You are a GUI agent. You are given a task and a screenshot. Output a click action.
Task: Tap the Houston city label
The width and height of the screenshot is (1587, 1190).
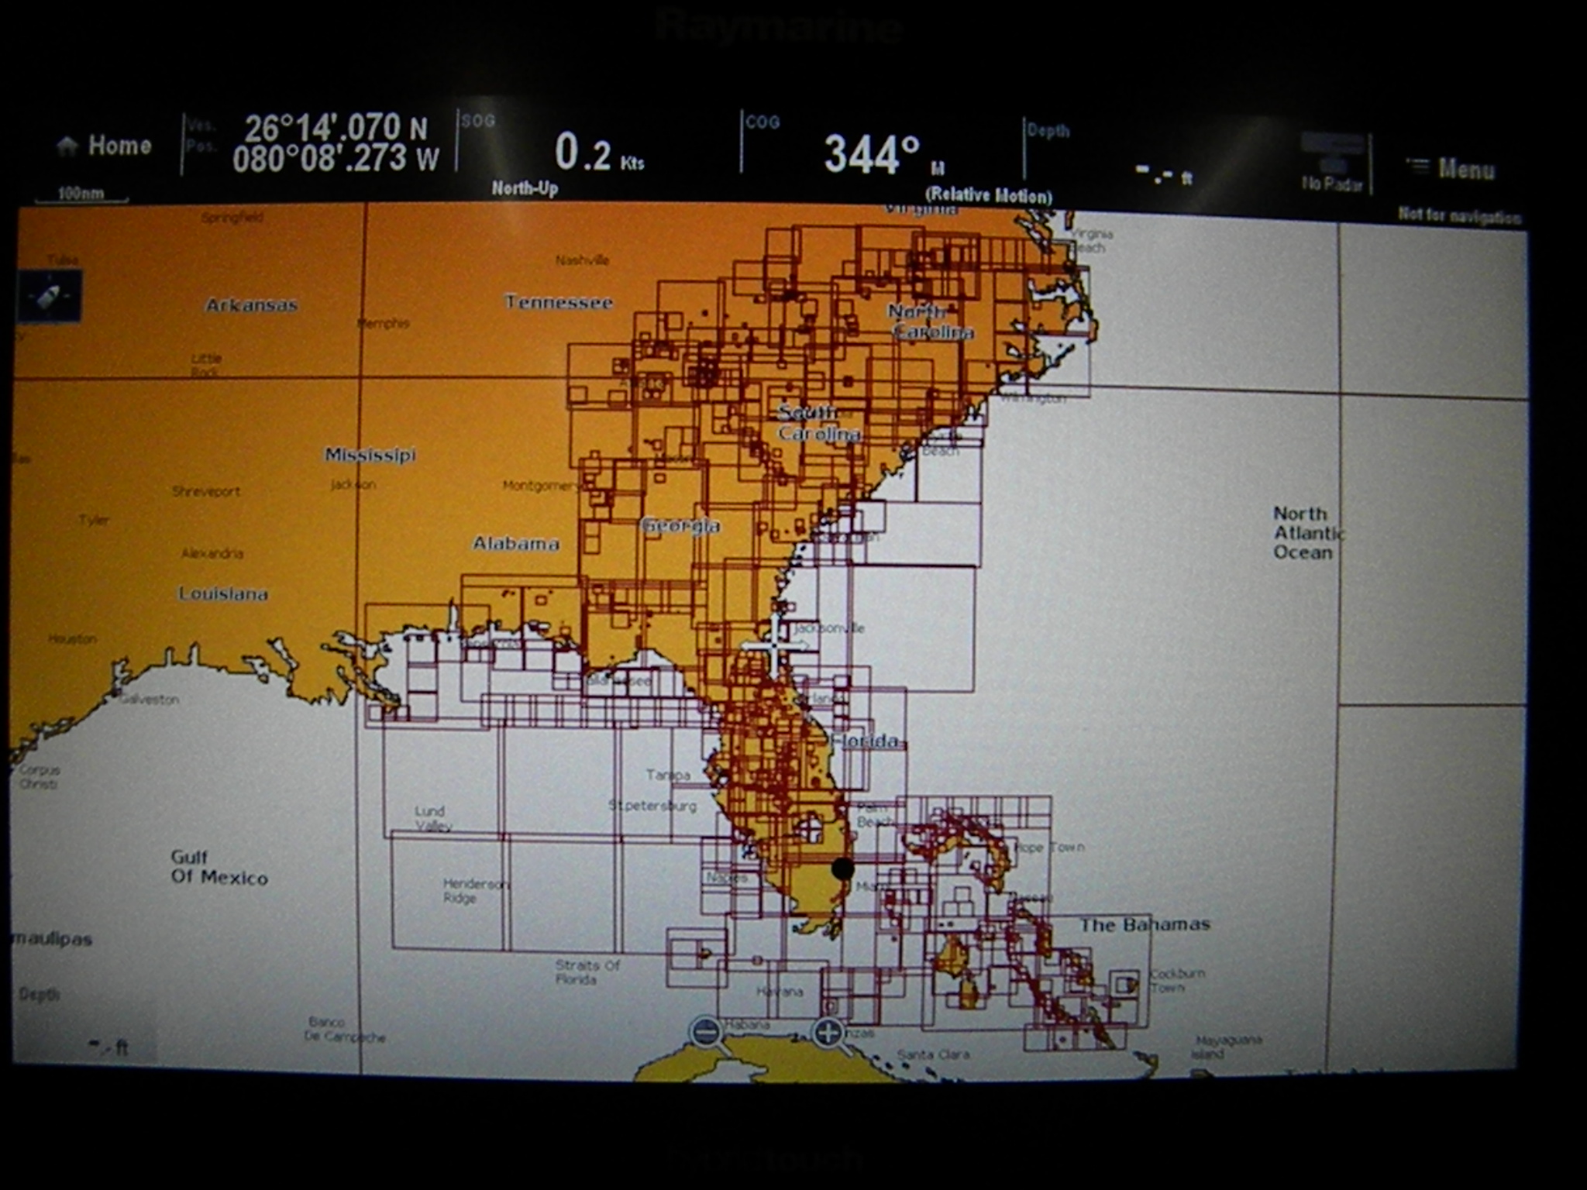tap(72, 638)
